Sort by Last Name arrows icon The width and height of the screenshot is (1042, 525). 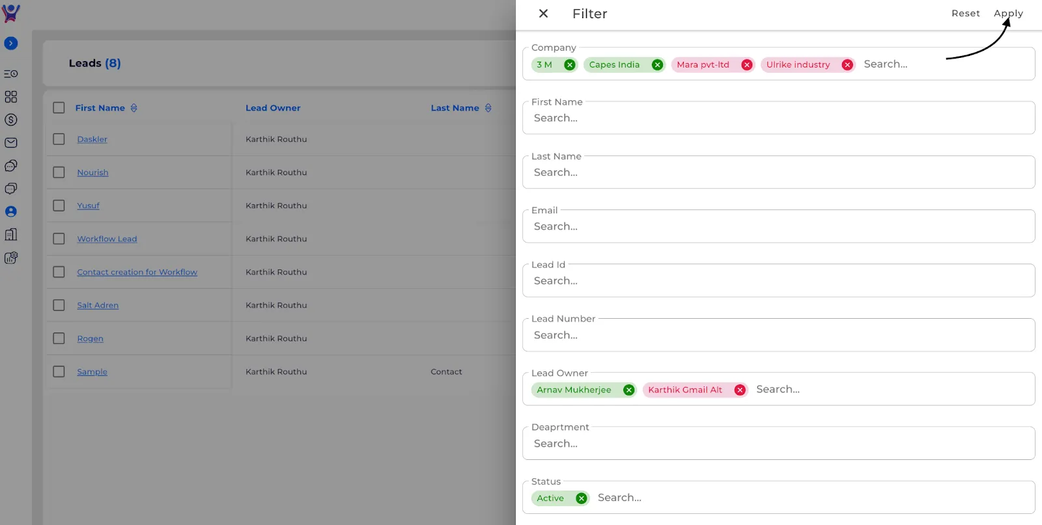(x=488, y=108)
